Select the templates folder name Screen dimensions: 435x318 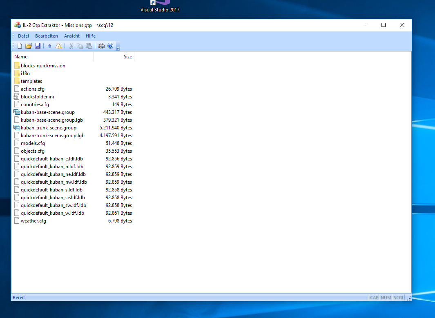31,81
